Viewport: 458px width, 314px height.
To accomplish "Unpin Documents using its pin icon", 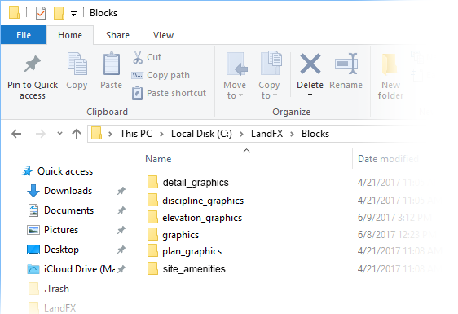I will coord(121,210).
